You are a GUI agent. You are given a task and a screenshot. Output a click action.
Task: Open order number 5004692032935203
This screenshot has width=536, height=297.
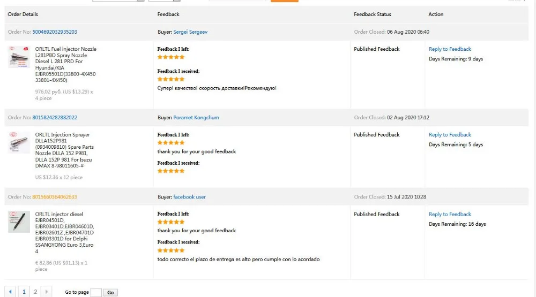click(x=55, y=32)
